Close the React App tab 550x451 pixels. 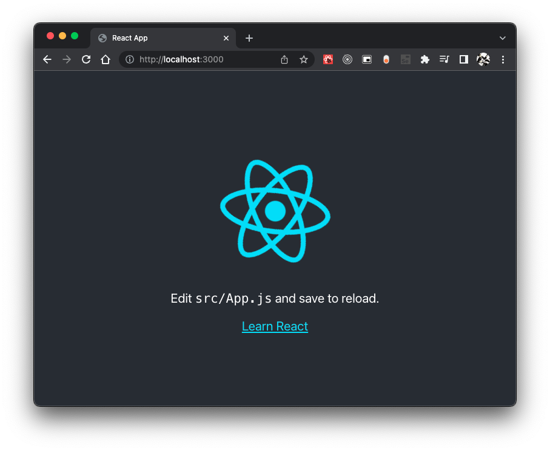(x=226, y=38)
